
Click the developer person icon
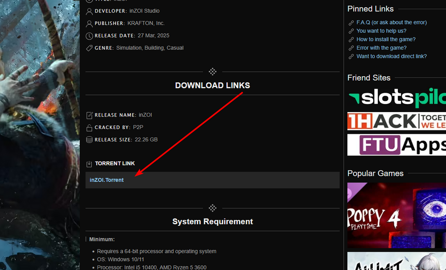point(89,12)
